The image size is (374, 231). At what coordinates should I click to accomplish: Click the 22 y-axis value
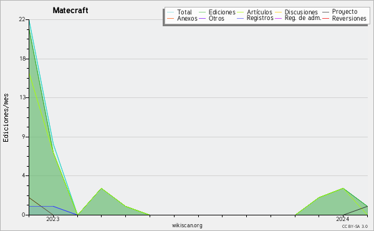[22, 19]
